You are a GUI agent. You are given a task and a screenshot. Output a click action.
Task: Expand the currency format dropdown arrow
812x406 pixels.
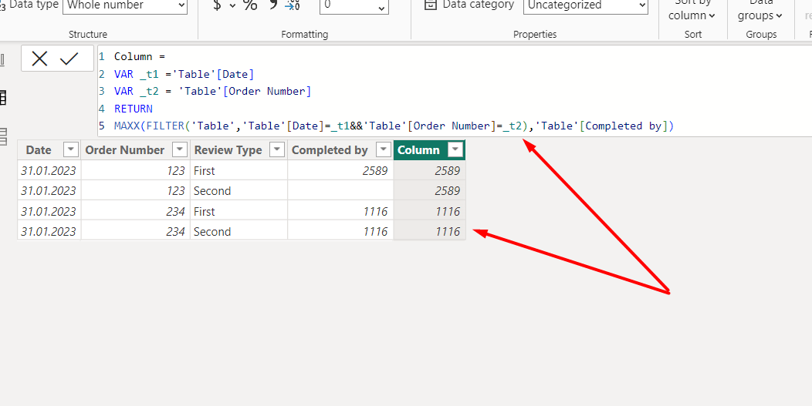232,5
